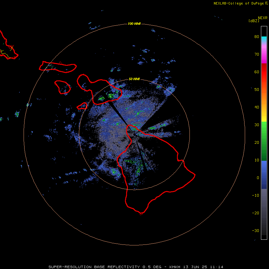Click the 50 NMI range ring label
Screen dimensions: 269x269
coord(134,79)
